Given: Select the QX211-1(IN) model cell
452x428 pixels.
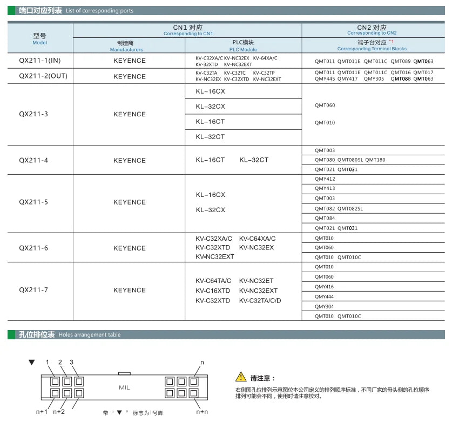Looking at the screenshot, I should coord(40,61).
